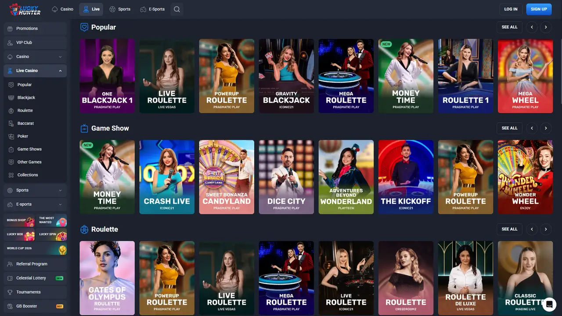Image resolution: width=562 pixels, height=316 pixels.
Task: Switch to the E-Sports top tab
Action: pos(152,9)
